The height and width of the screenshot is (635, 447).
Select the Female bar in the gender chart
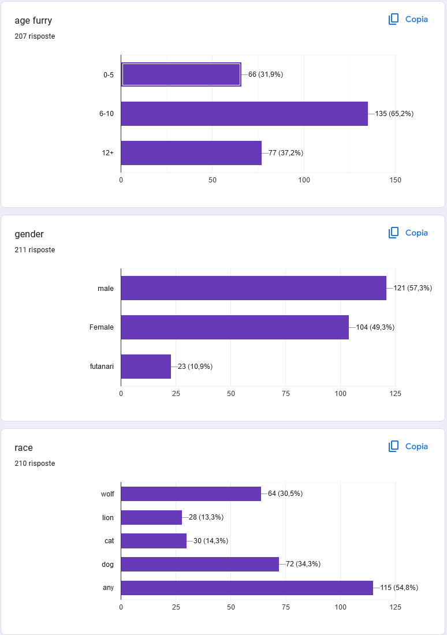pos(234,327)
